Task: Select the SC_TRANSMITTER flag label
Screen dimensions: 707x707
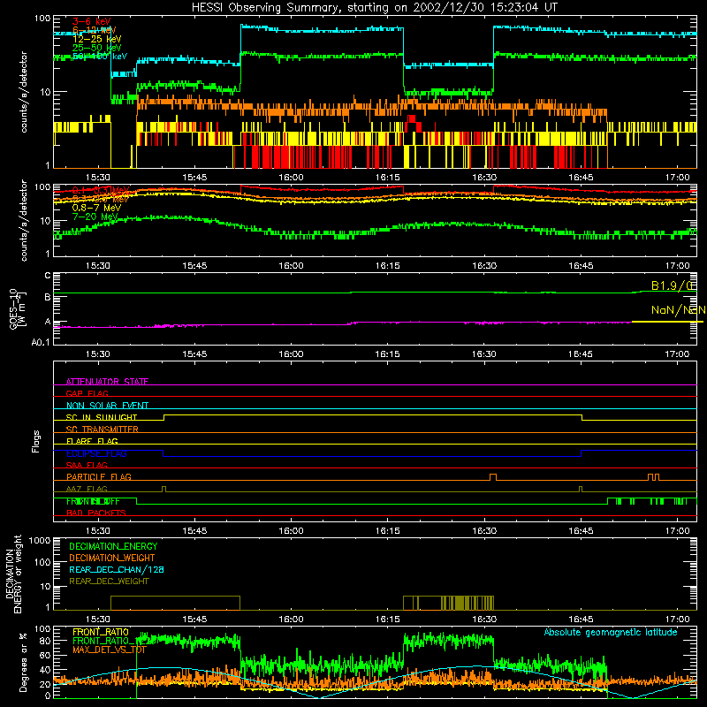Action: 103,430
